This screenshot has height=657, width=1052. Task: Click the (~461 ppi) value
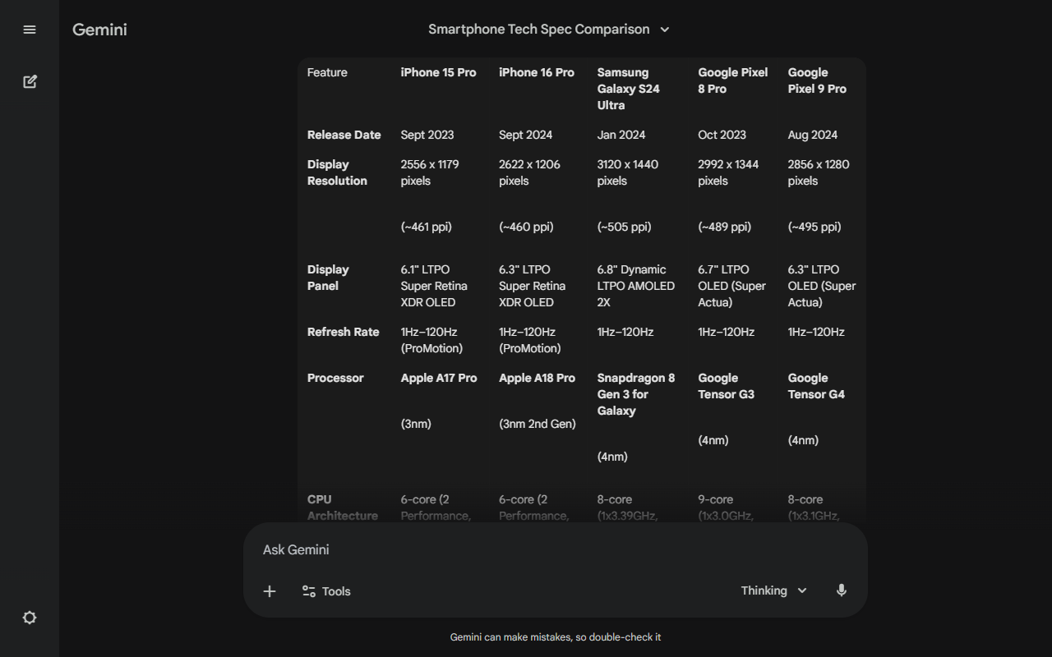[427, 227]
